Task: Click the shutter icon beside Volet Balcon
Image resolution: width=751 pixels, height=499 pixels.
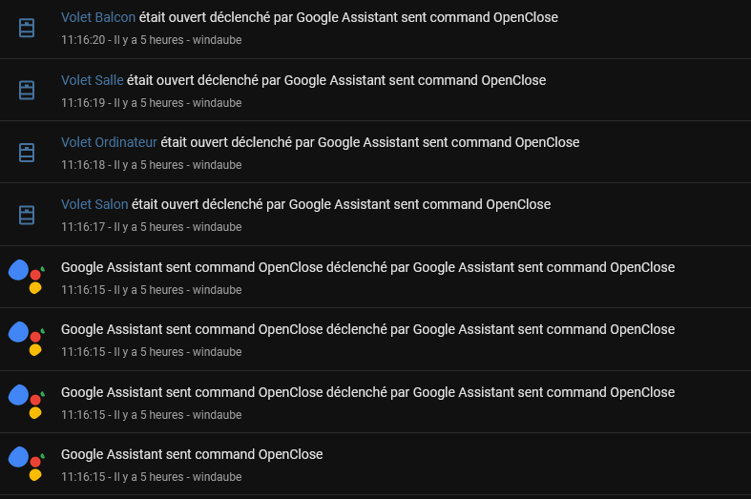Action: (x=27, y=29)
